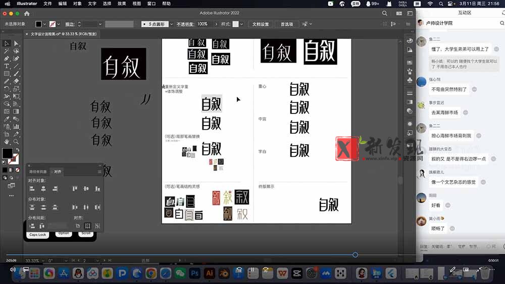Select the Selection tool (black arrow)
This screenshot has height=284, width=505.
[x=7, y=43]
